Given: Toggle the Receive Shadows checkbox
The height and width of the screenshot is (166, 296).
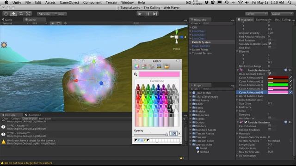Looking at the screenshot, I should (x=270, y=130).
